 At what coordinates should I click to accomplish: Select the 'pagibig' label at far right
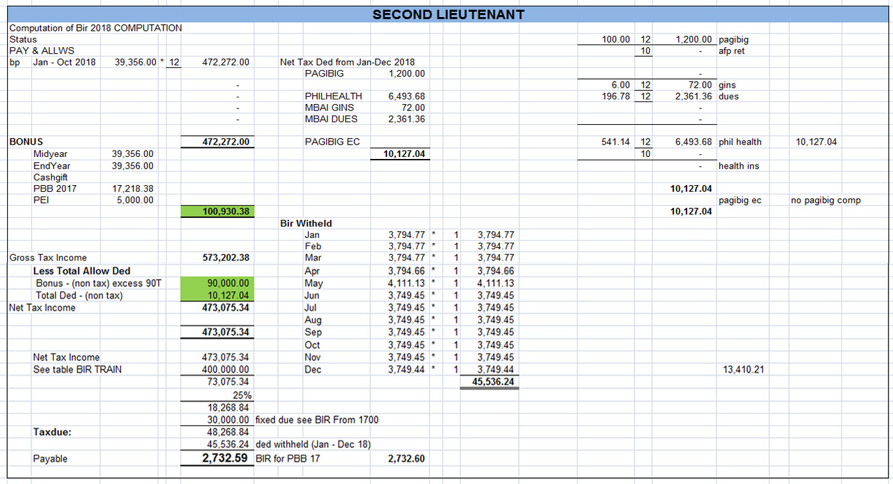click(733, 39)
